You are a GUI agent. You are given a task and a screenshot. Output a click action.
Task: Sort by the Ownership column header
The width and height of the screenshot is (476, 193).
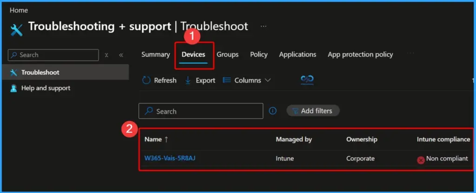pyautogui.click(x=362, y=139)
